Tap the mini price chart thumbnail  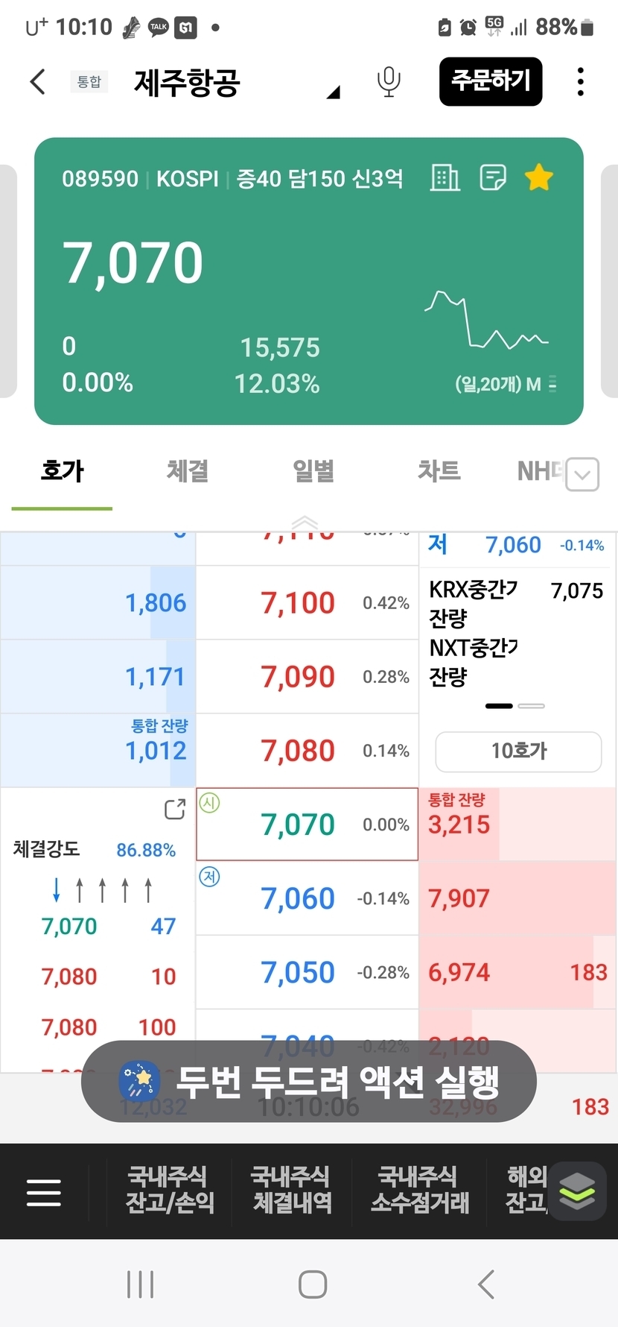click(488, 322)
